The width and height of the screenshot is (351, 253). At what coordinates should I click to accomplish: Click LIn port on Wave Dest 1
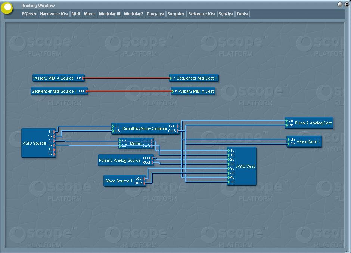click(288, 139)
